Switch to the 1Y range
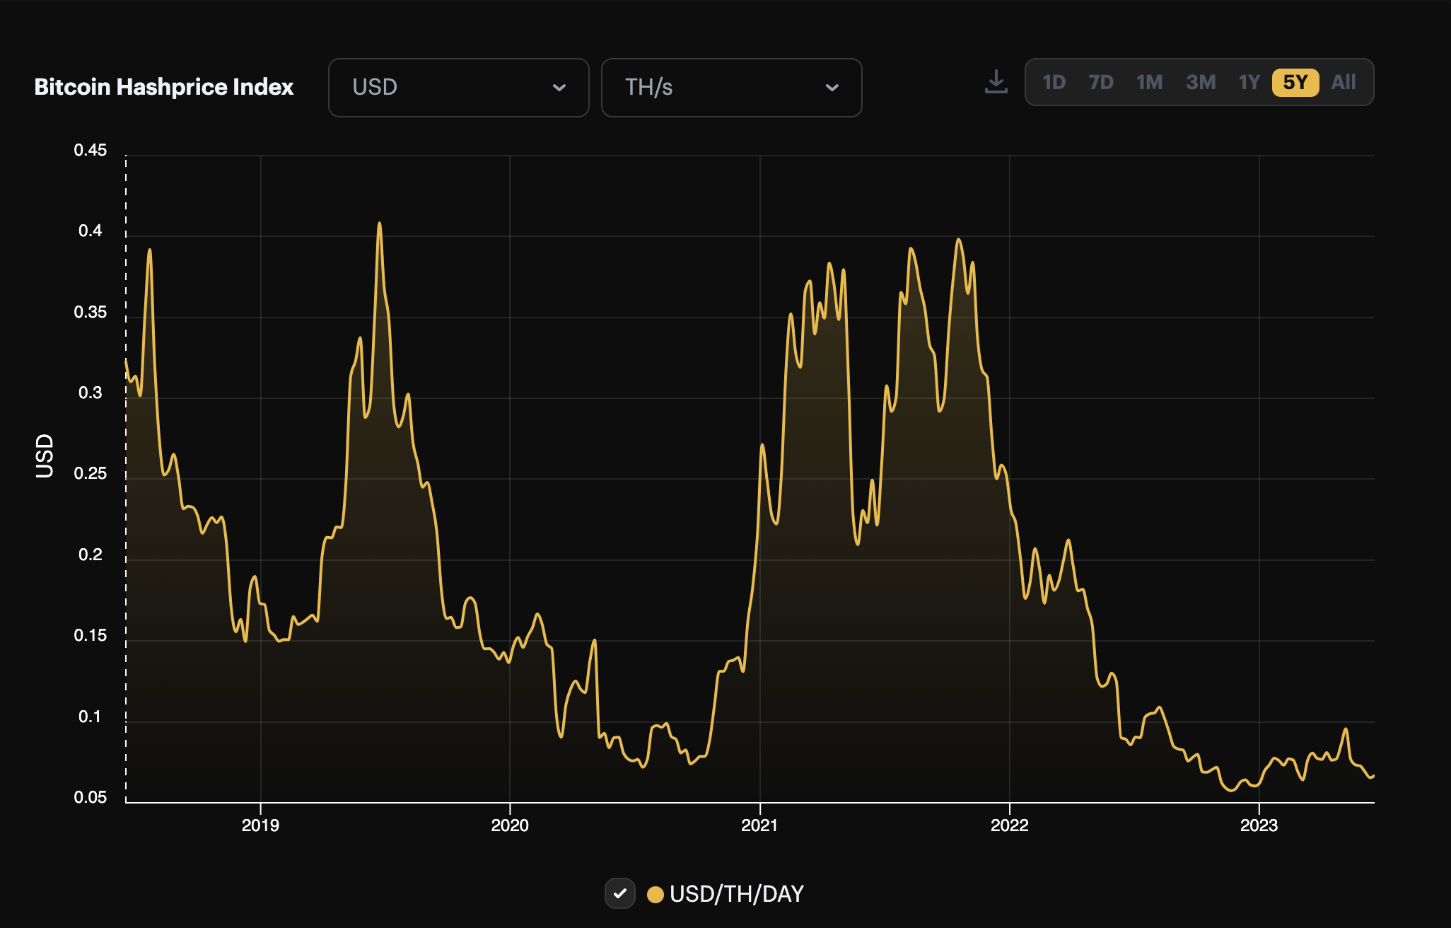Viewport: 1451px width, 928px height. (x=1249, y=83)
